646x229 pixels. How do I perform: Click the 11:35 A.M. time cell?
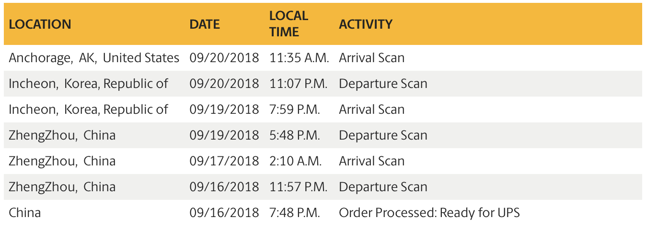(299, 58)
